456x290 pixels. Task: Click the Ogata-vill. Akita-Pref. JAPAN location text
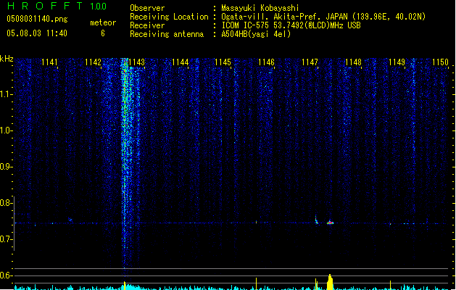click(x=323, y=17)
